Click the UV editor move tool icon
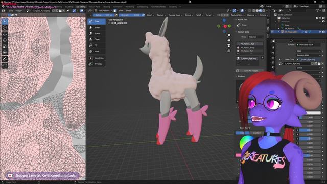The image size is (327, 184). click(x=5, y=34)
